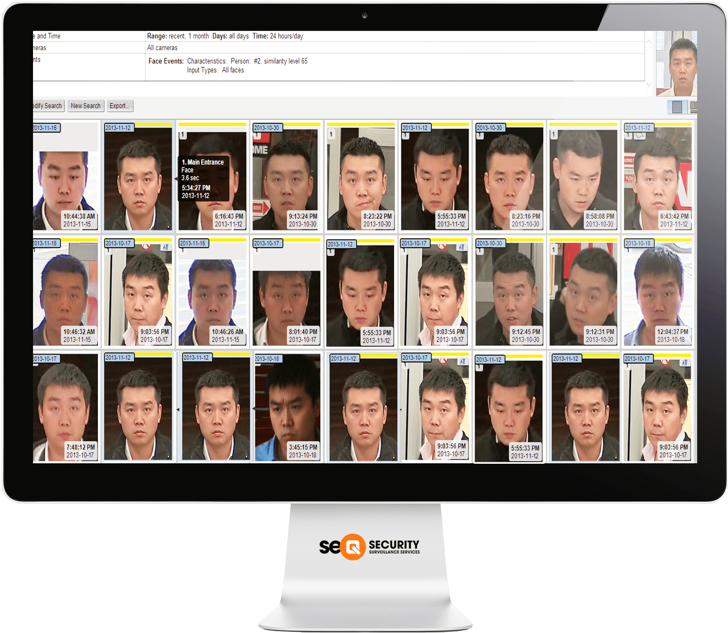Click the date badge 2013-11-15 on first thumbnail
The height and width of the screenshot is (633, 728).
pyautogui.click(x=45, y=128)
